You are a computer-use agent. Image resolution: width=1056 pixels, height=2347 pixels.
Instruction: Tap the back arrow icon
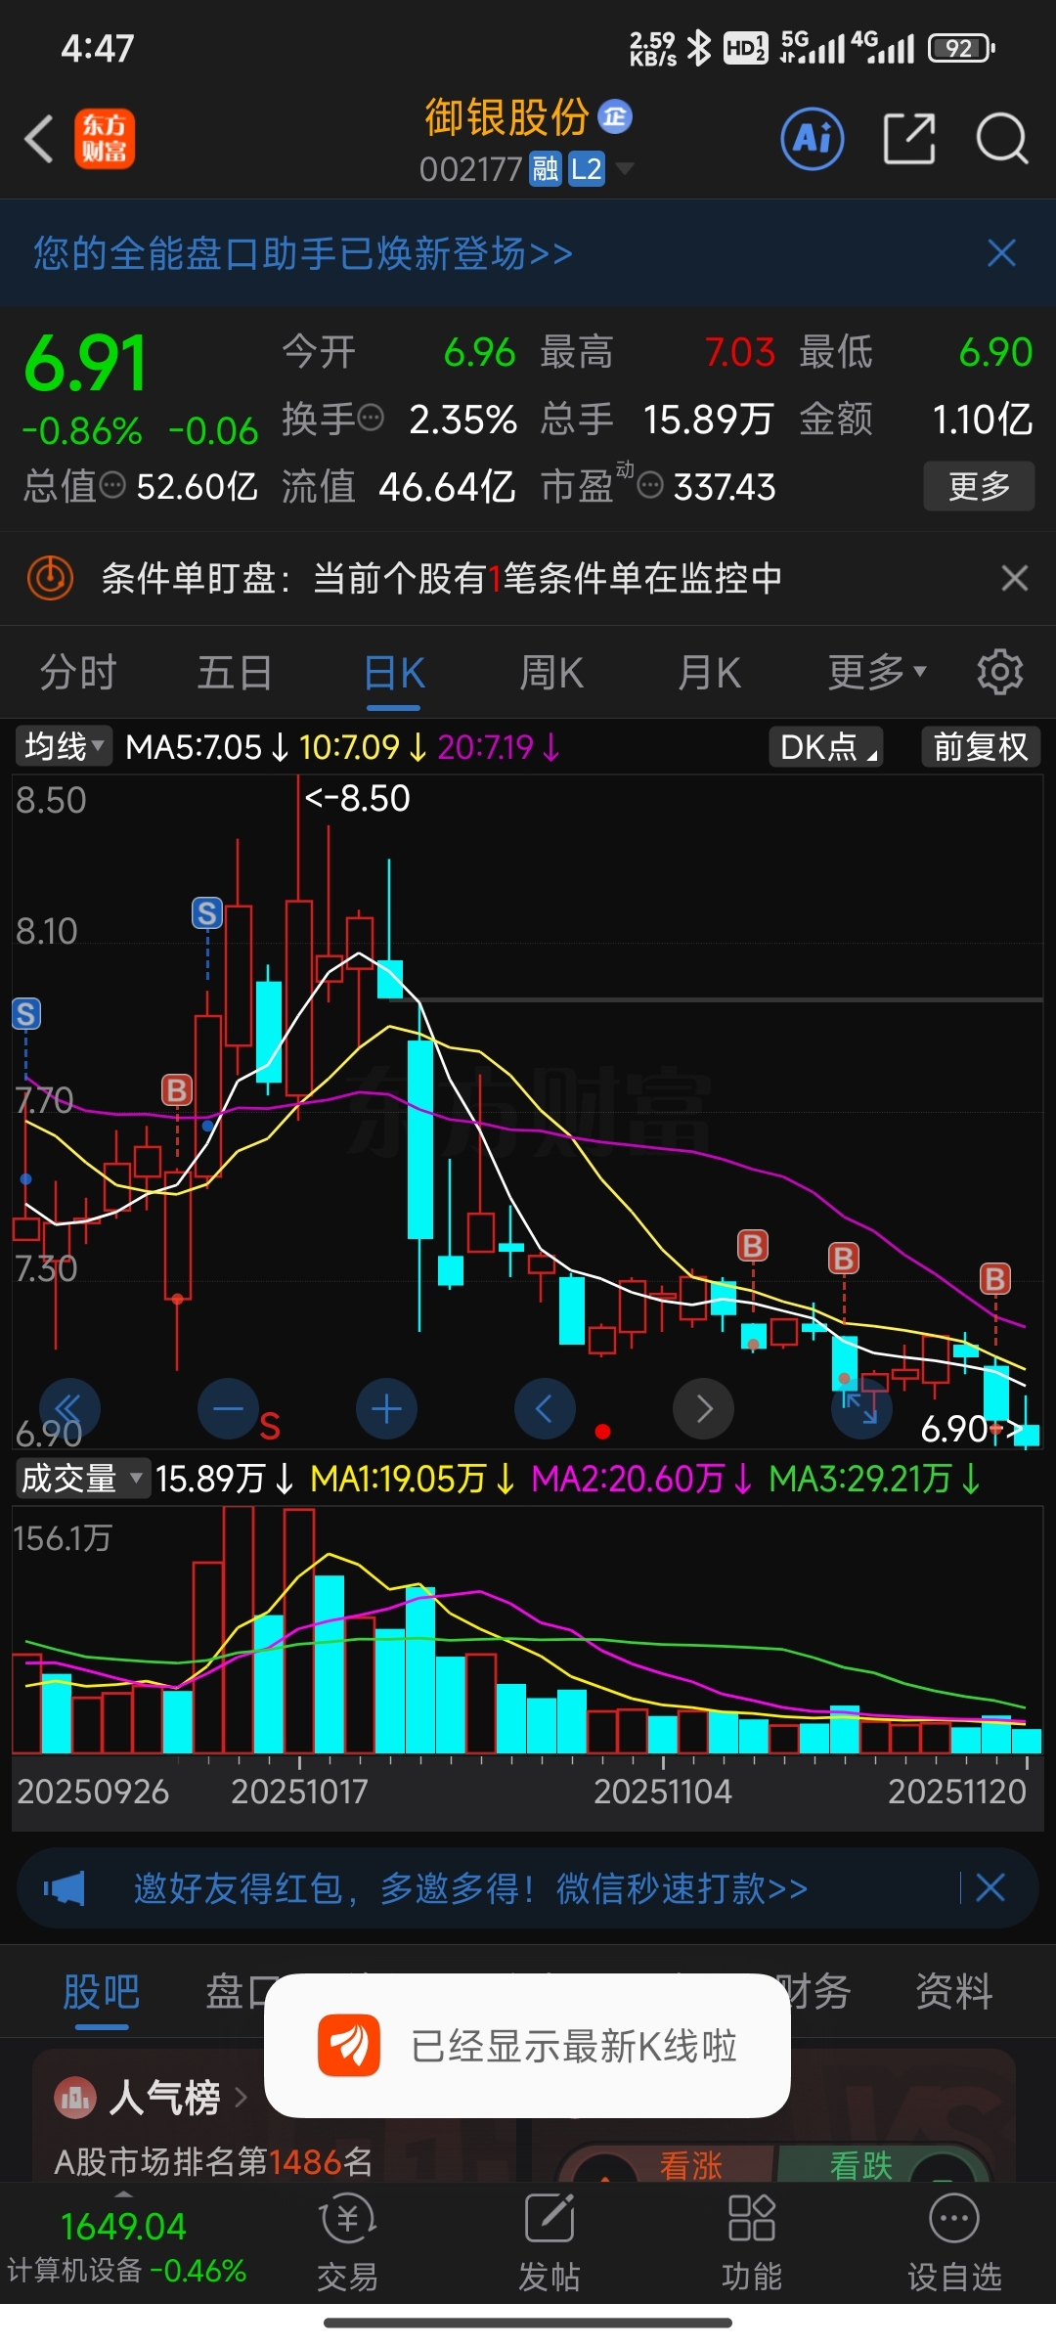39,139
